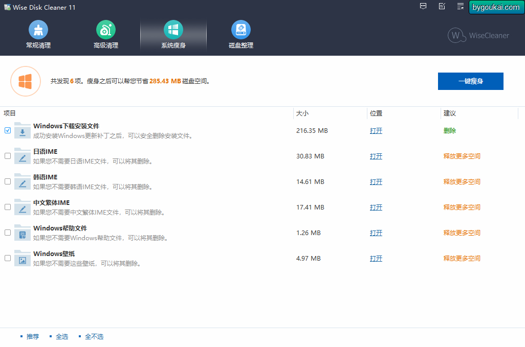This screenshot has height=347, width=525.
Task: Open the 高级清理 icon
Action: pos(106,30)
